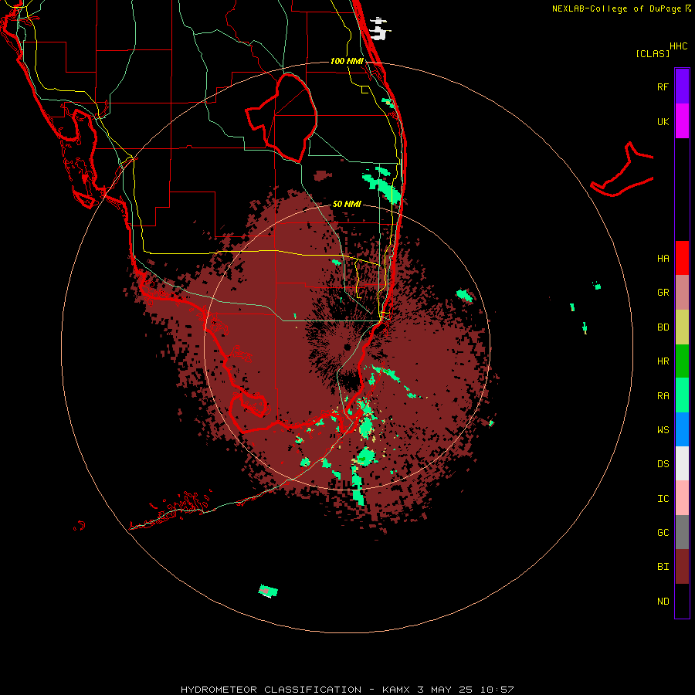The width and height of the screenshot is (695, 695).
Task: Click the BI legend label
Action: point(663,567)
